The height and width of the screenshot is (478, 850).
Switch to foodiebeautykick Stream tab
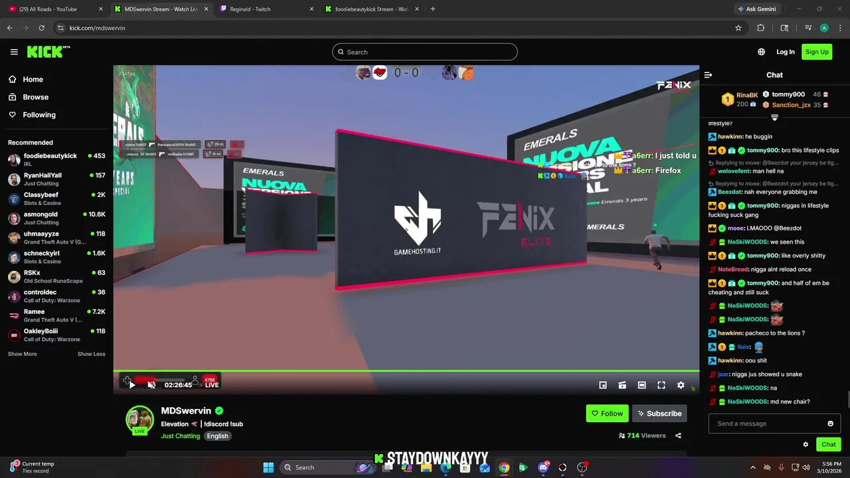point(371,9)
